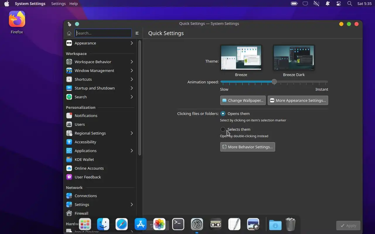The image size is (375, 234).
Task: Click the battery icon in menu bar
Action: 294,4
